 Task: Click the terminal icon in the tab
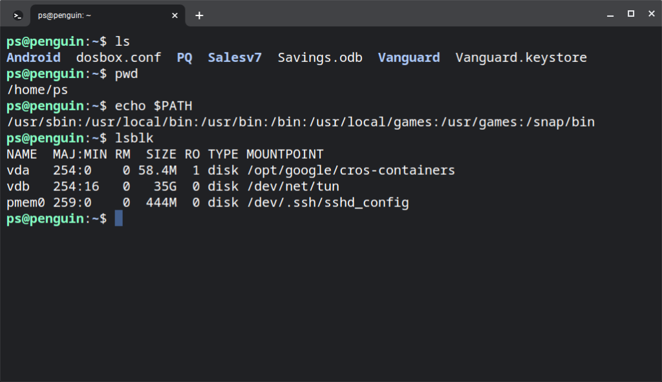[x=18, y=15]
